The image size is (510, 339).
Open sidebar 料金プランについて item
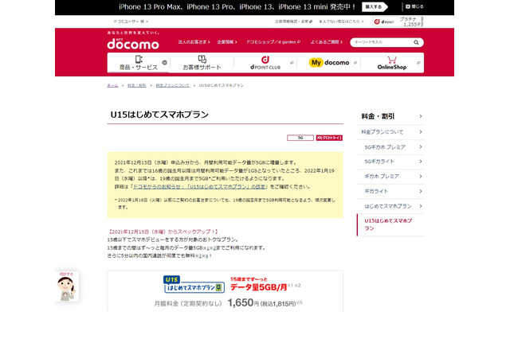(390, 132)
